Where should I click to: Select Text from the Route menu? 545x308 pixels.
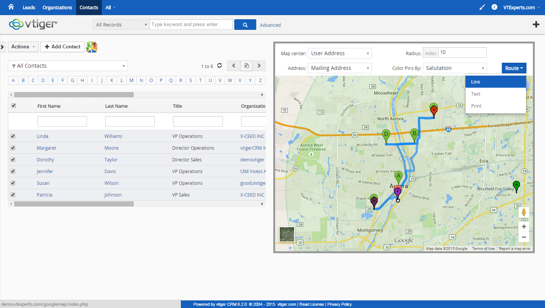496,94
